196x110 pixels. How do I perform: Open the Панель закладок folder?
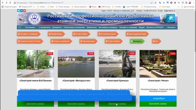[x=63, y=7]
